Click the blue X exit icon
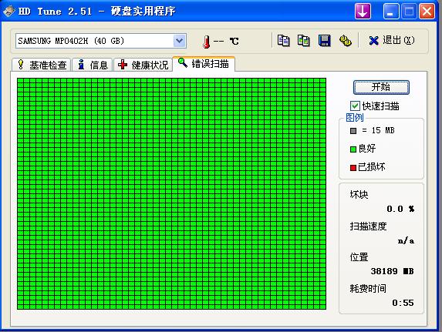Image resolution: width=442 pixels, height=332 pixels. (x=374, y=41)
